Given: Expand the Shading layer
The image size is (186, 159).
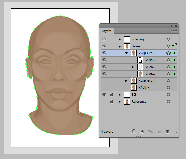Looking at the screenshot, I should click(x=120, y=39).
